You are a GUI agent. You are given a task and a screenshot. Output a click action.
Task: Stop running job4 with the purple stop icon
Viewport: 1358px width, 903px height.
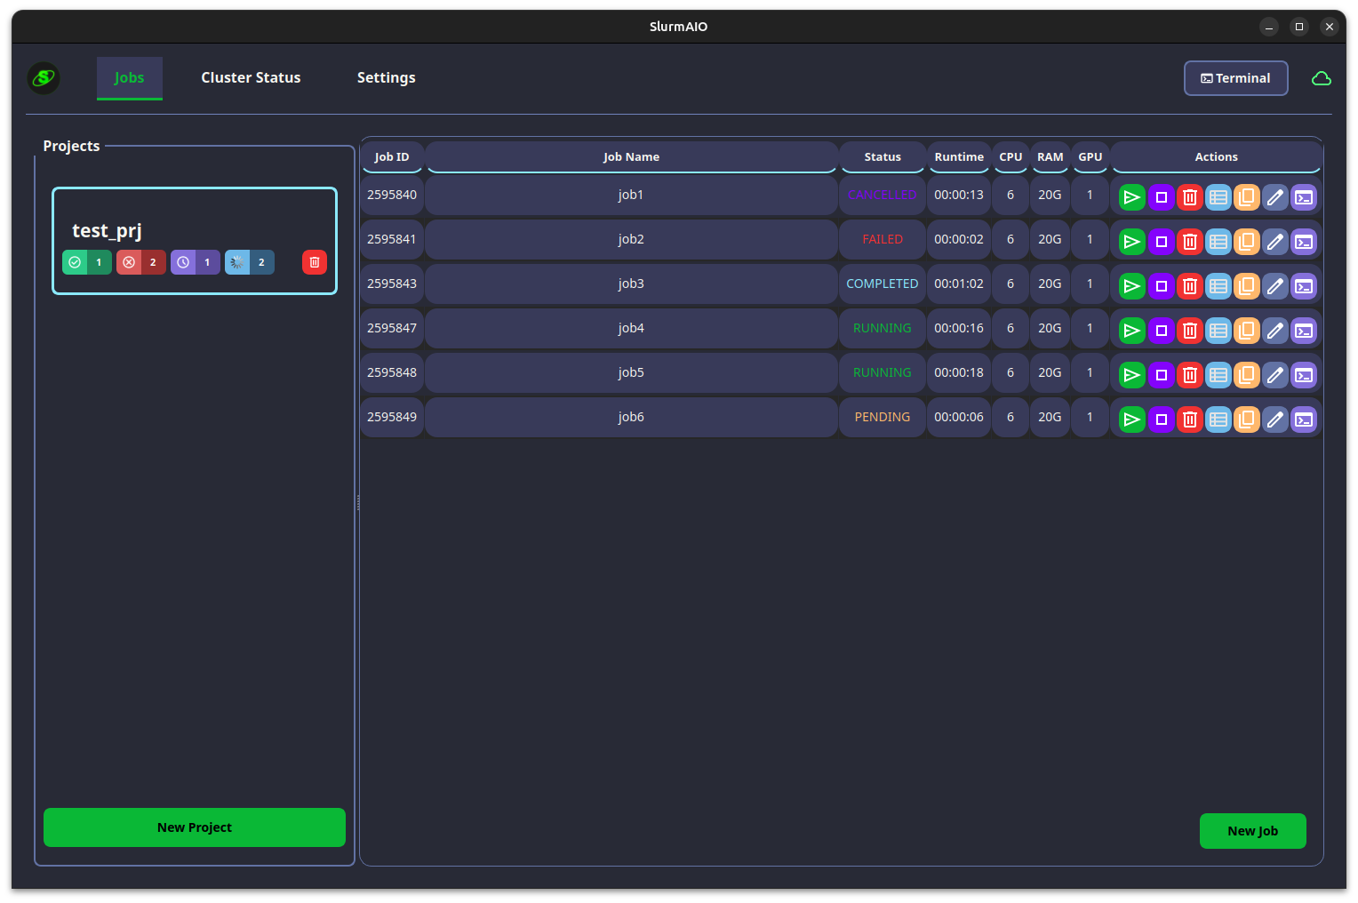click(1162, 331)
